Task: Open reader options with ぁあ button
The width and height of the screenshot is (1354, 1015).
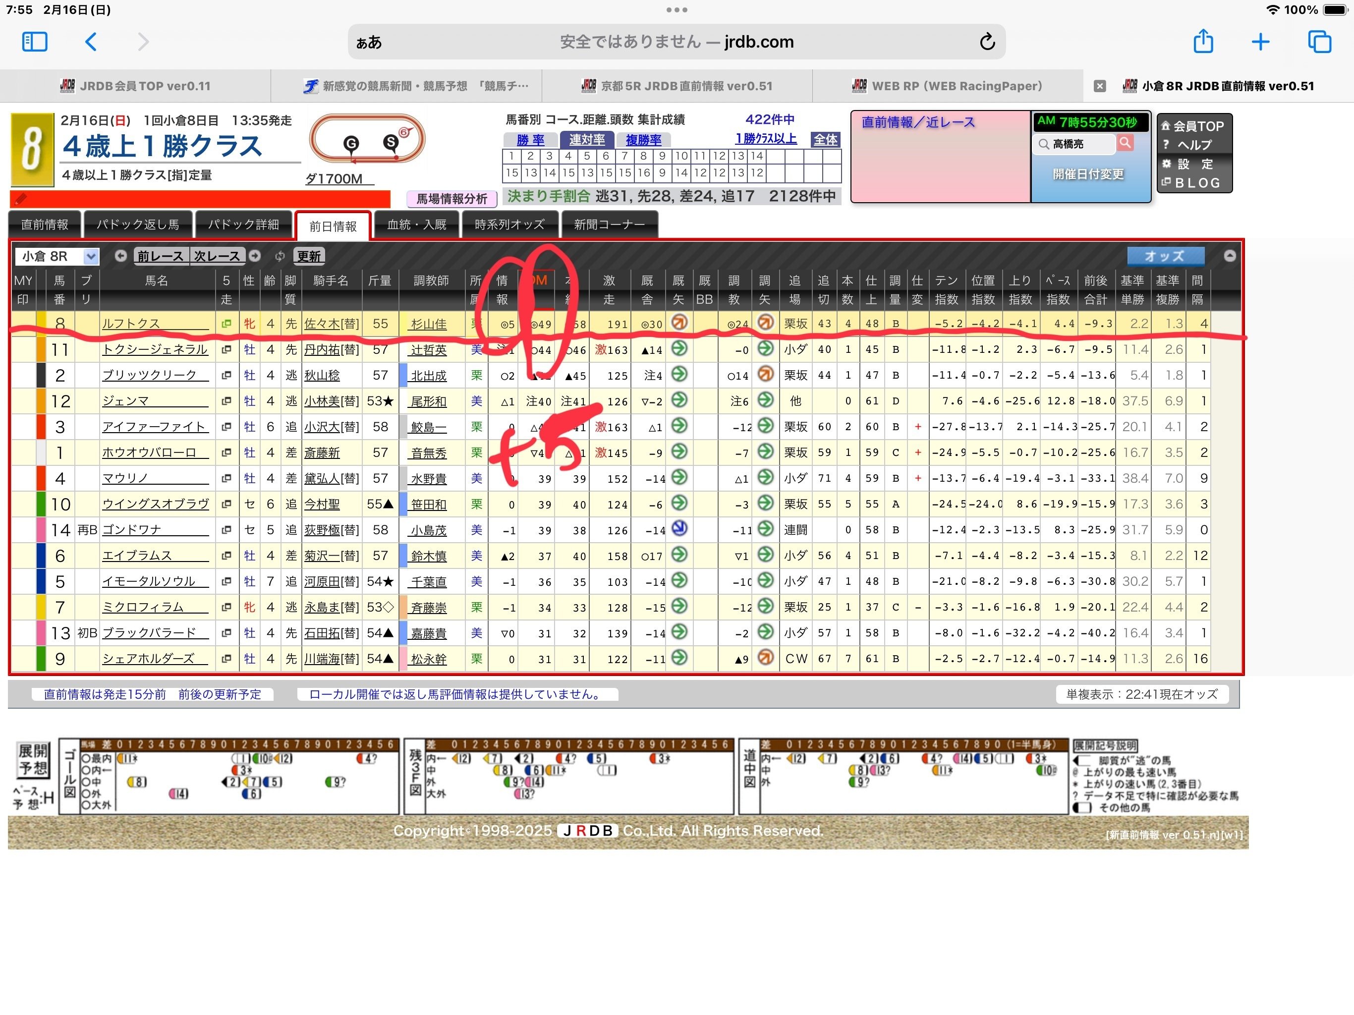Action: click(x=369, y=42)
